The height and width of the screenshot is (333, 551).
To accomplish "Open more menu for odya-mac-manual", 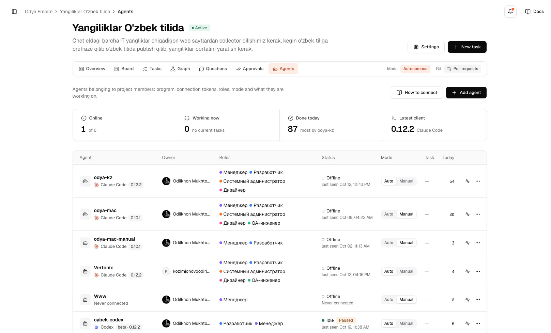I will (478, 243).
